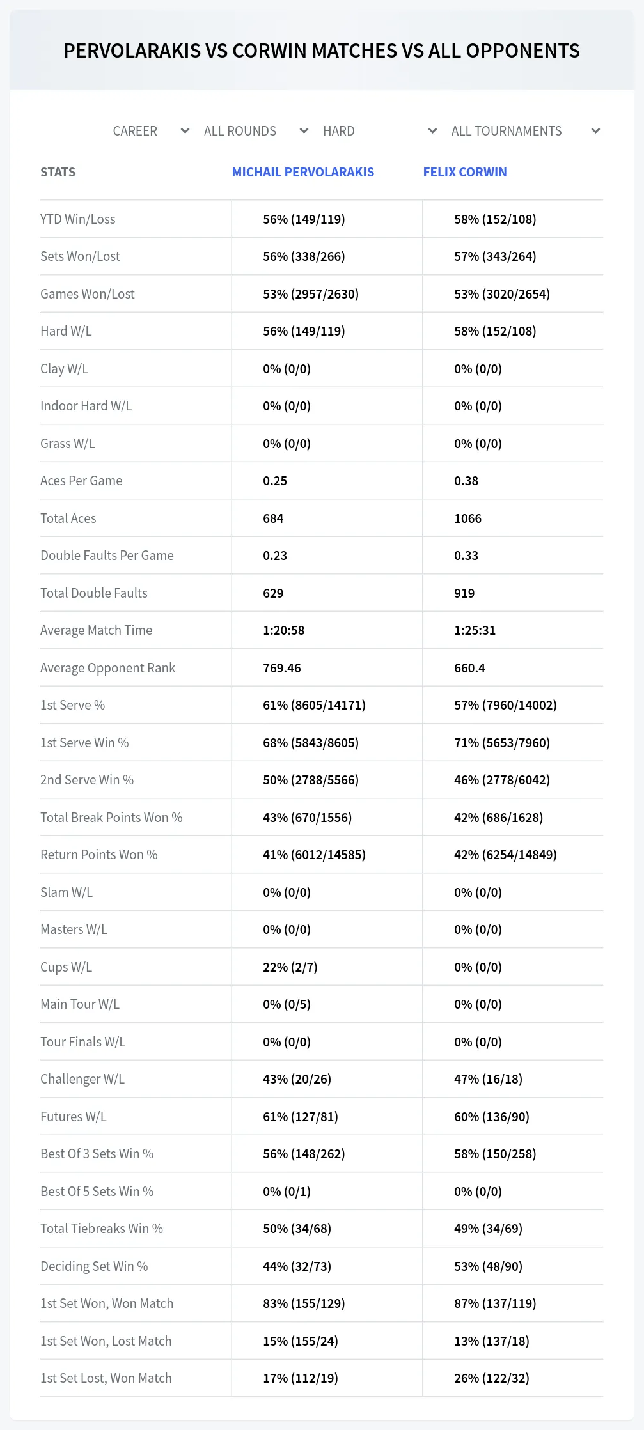This screenshot has width=644, height=1430.
Task: Open Michail Pervolarakis player link
Action: pos(303,172)
